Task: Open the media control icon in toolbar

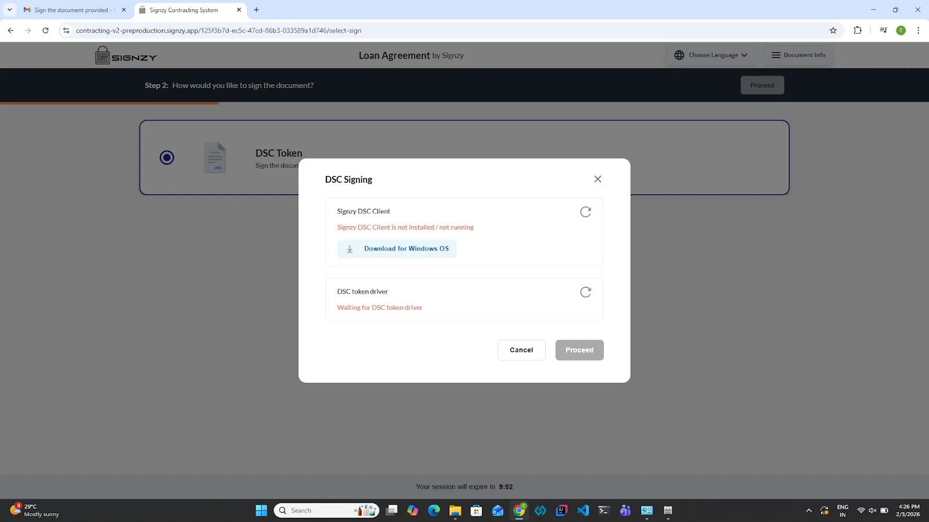Action: (x=883, y=31)
